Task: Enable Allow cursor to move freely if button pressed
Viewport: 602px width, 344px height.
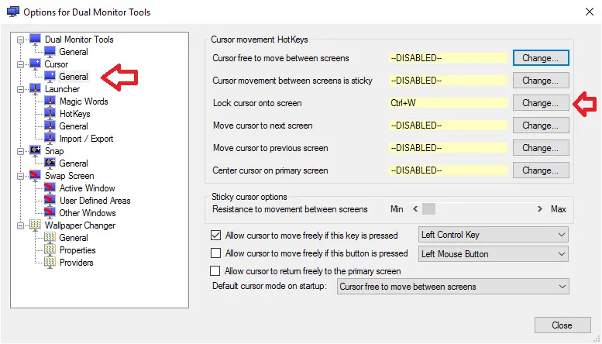Action: click(x=215, y=253)
